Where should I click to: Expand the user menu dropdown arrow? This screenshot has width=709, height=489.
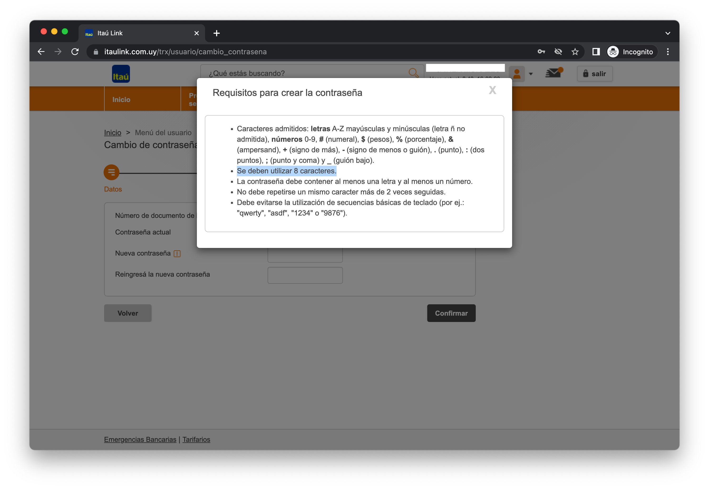(531, 74)
